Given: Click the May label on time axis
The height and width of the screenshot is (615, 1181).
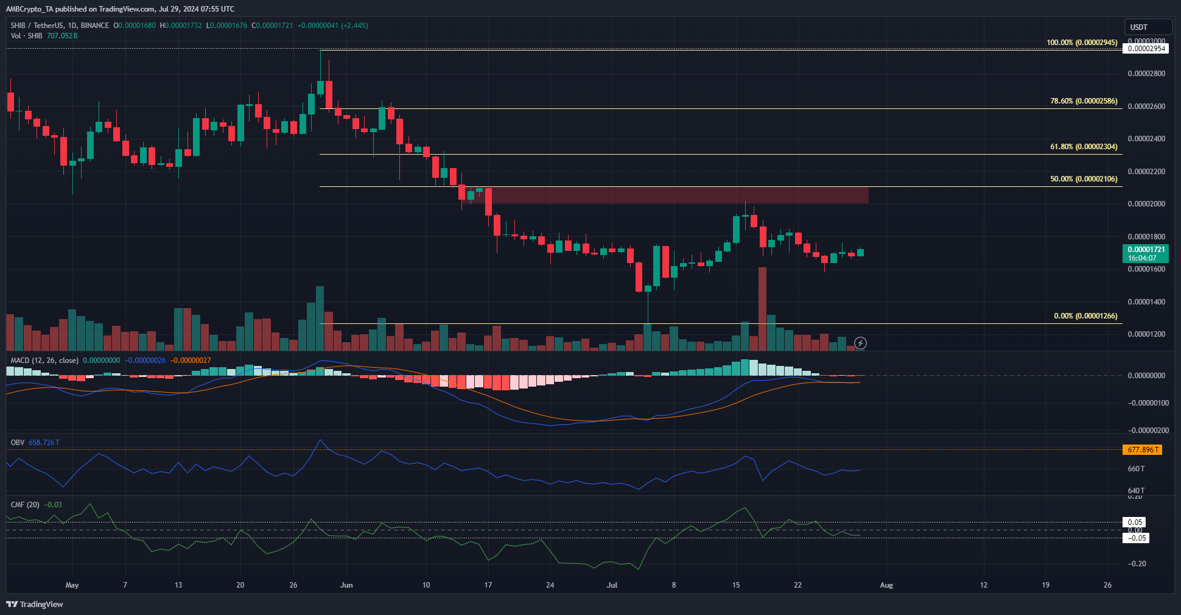Looking at the screenshot, I should [72, 585].
